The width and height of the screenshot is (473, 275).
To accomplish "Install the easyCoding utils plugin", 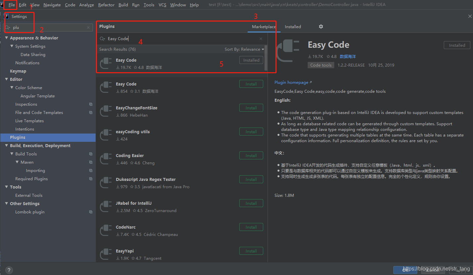I will coord(251,132).
